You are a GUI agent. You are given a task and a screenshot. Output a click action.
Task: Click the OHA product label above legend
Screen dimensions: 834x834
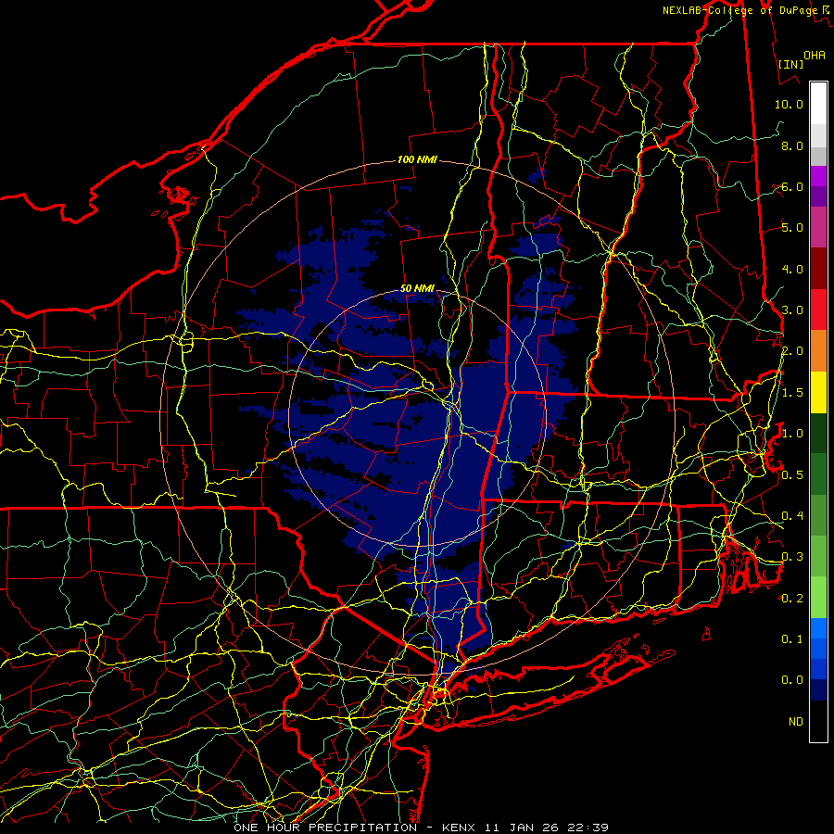815,56
